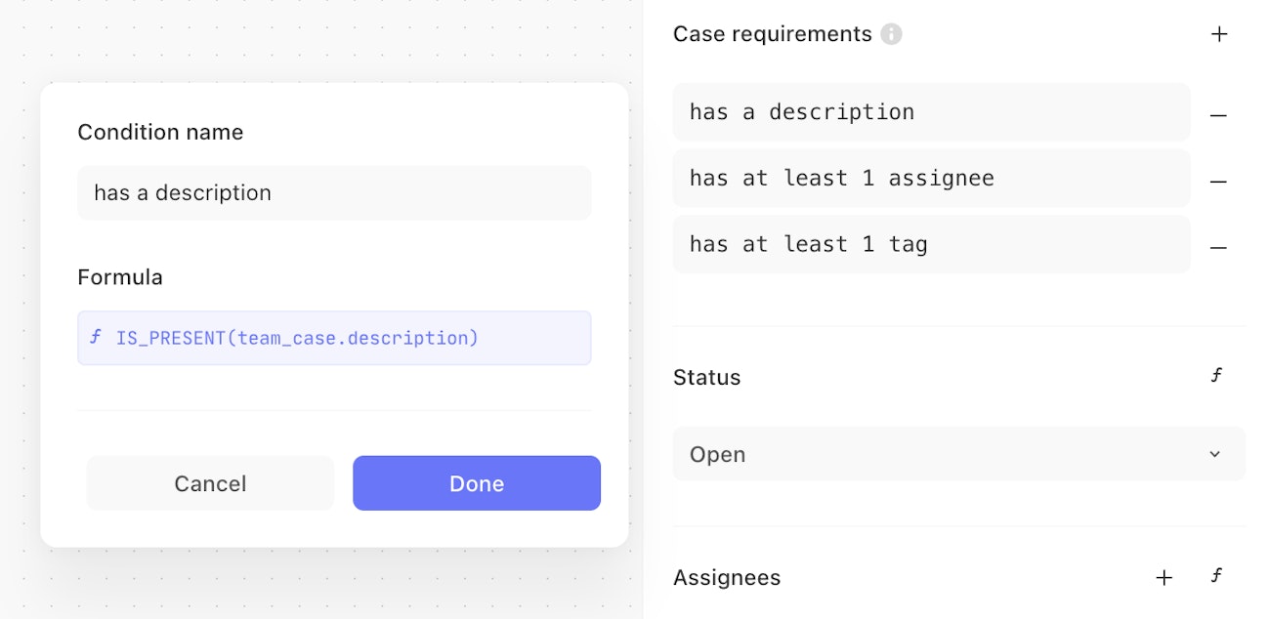
Task: Add a new case requirement
Action: point(1218,34)
